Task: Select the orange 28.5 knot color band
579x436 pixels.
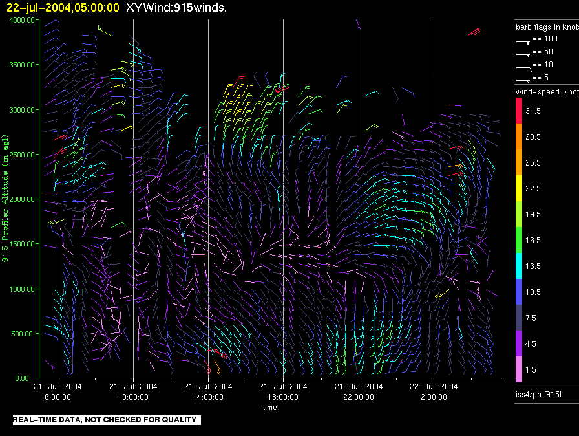Action: tap(519, 136)
